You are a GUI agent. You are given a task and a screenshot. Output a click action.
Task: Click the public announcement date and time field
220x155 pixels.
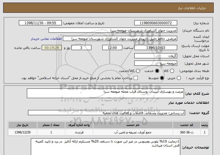tap(40, 23)
